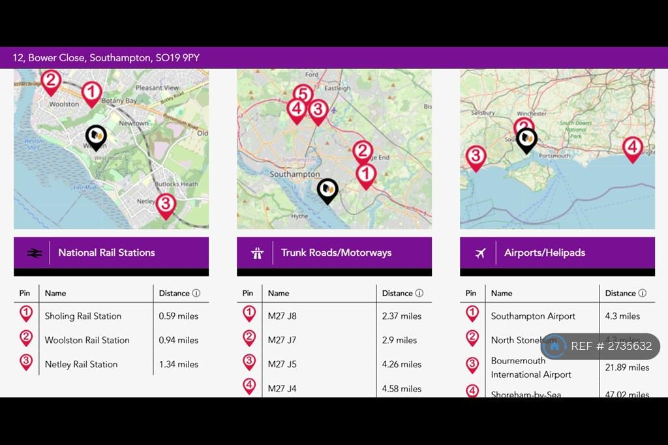This screenshot has height=445, width=668.
Task: Click pin 4 near Brighton on airports map
Action: click(633, 149)
